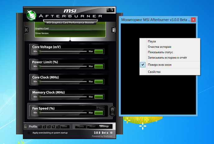Click the Profile label
This screenshot has height=144, width=214.
(33, 127)
